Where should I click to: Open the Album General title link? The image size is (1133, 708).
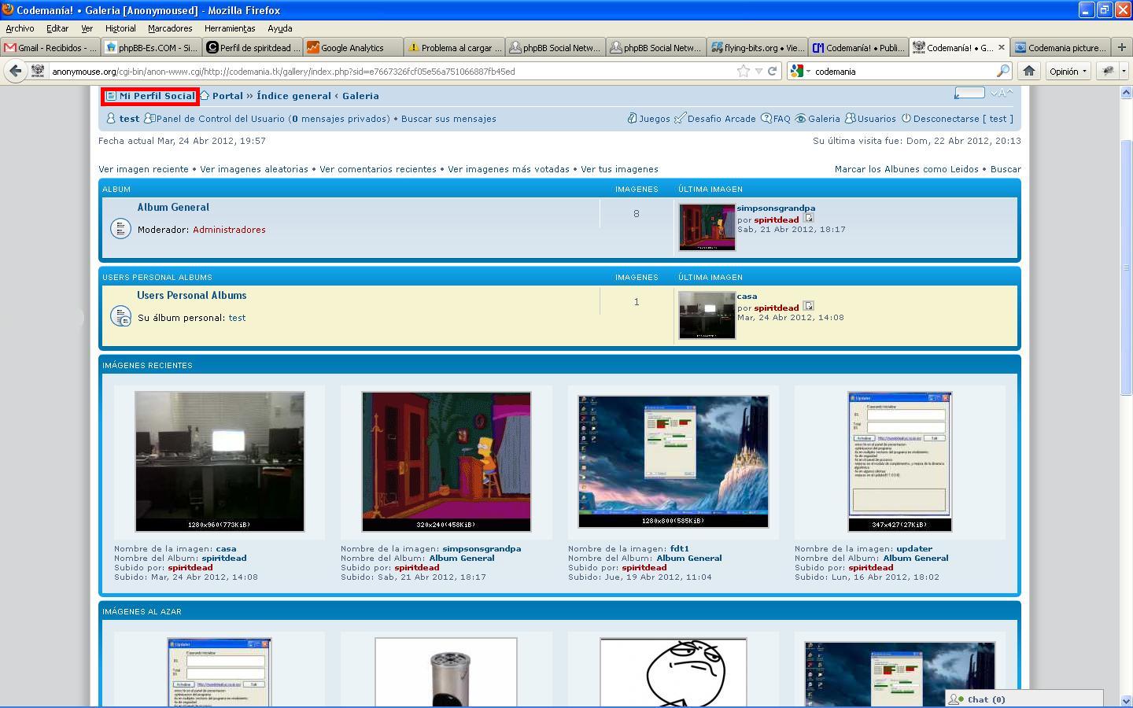pos(173,208)
